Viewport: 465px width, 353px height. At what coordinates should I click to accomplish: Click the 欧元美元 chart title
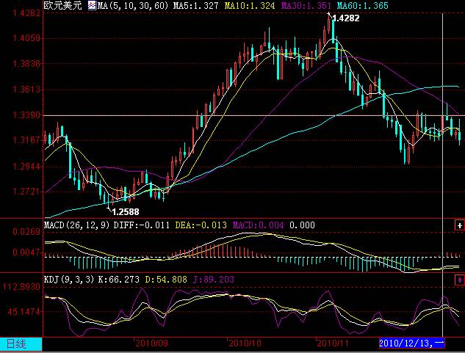click(x=62, y=6)
